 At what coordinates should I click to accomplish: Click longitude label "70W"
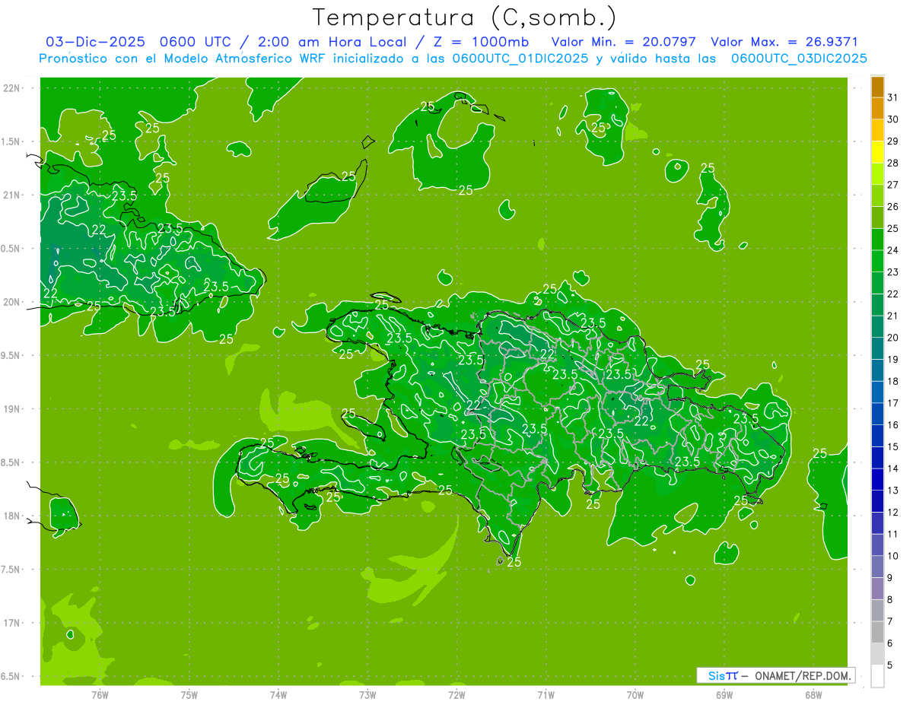635,695
